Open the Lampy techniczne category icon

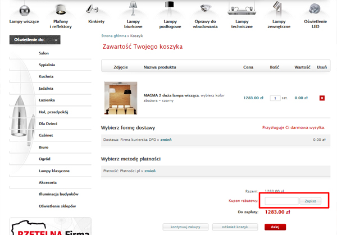click(242, 9)
